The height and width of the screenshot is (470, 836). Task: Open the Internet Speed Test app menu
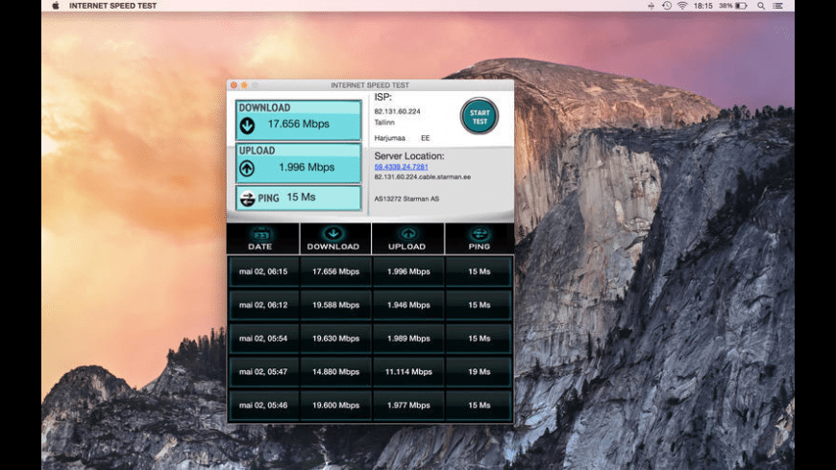point(113,6)
